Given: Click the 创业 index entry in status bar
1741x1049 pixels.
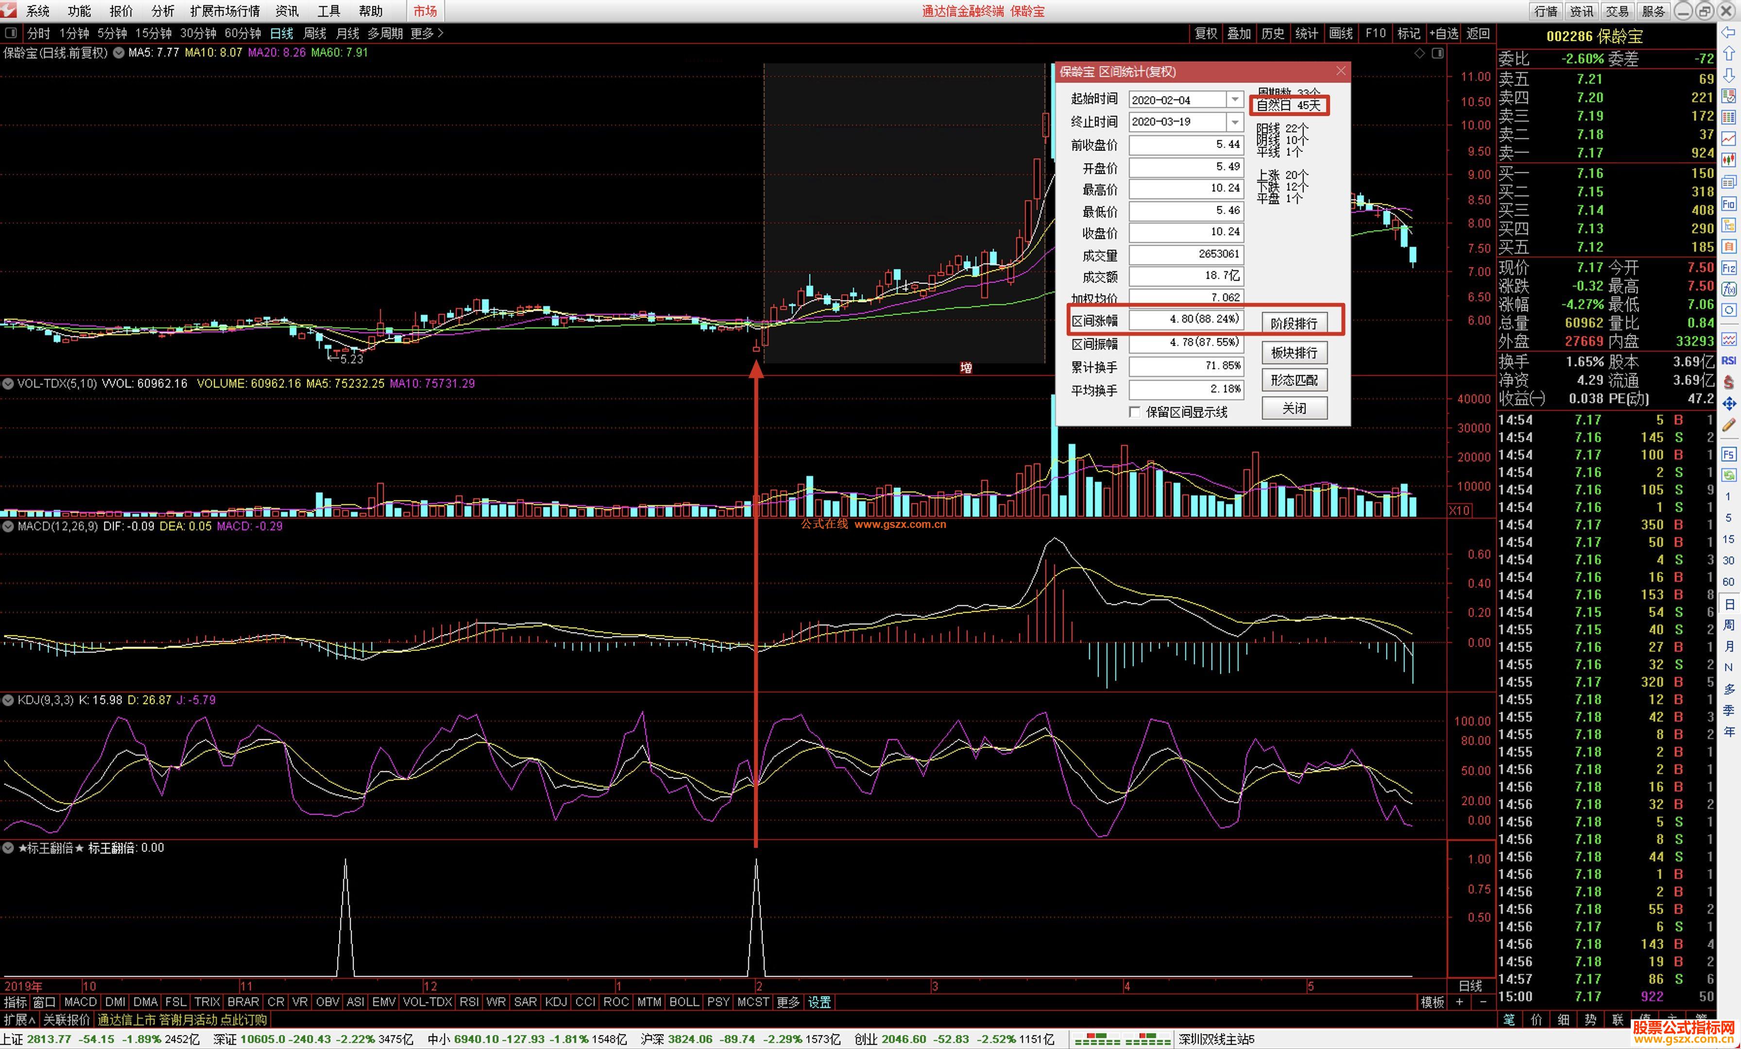Looking at the screenshot, I should [954, 1039].
